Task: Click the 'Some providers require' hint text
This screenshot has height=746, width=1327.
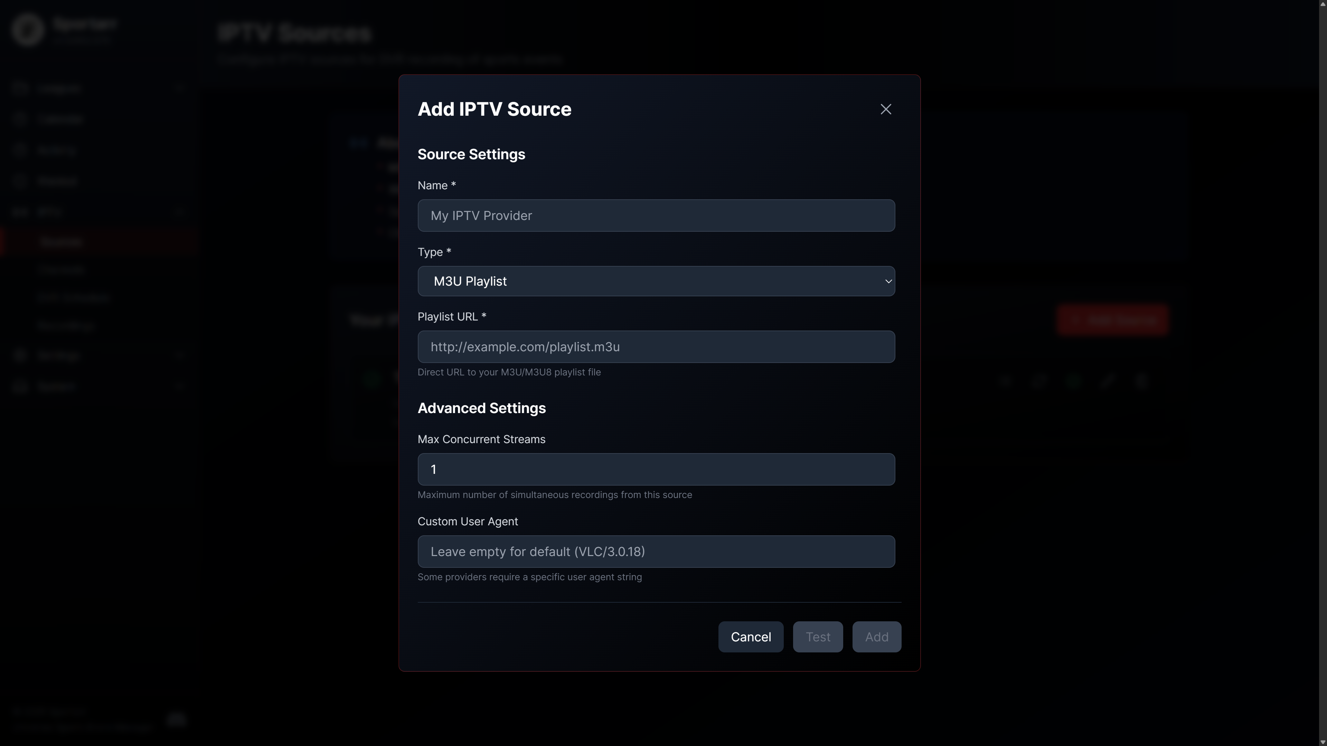Action: (x=529, y=577)
